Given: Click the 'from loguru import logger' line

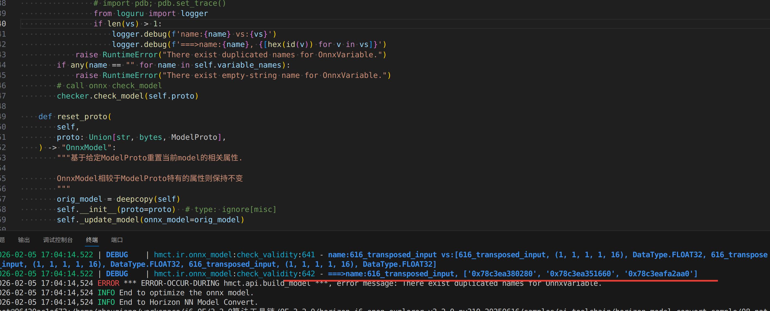Looking at the screenshot, I should pyautogui.click(x=151, y=14).
